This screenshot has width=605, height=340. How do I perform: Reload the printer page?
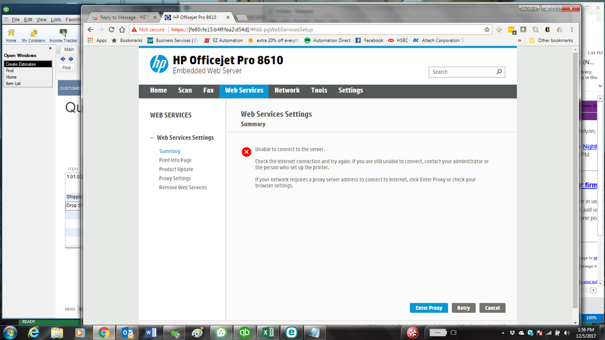click(111, 30)
